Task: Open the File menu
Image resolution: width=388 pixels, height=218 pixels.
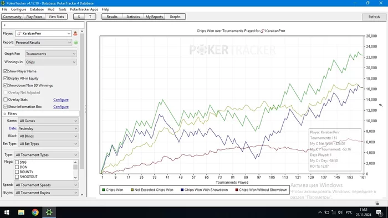Action: pyautogui.click(x=4, y=9)
